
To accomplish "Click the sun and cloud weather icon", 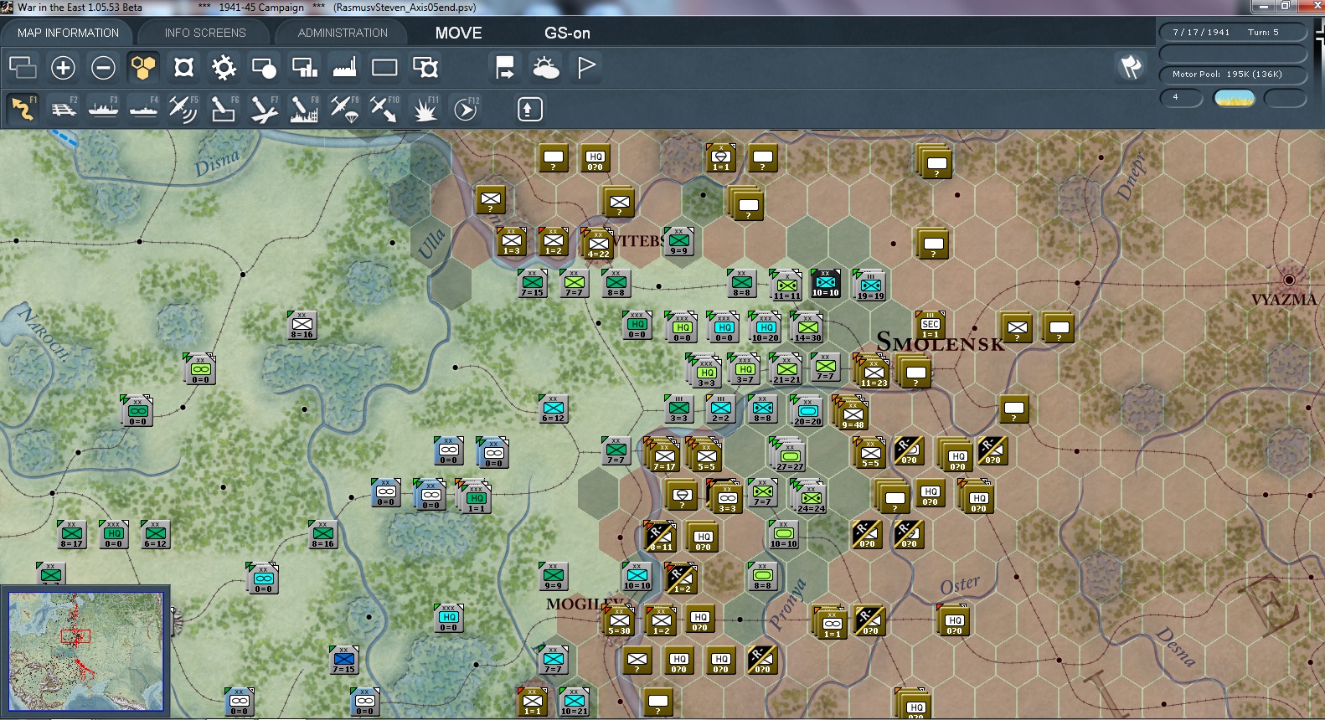I will coord(545,68).
